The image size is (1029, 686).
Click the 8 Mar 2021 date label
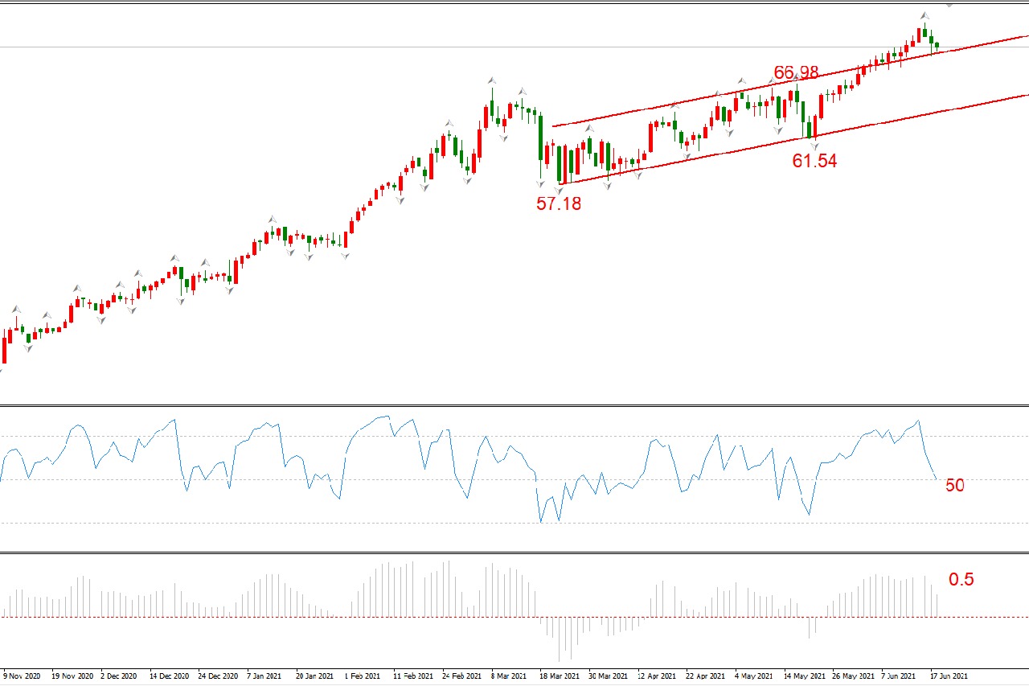tap(508, 676)
